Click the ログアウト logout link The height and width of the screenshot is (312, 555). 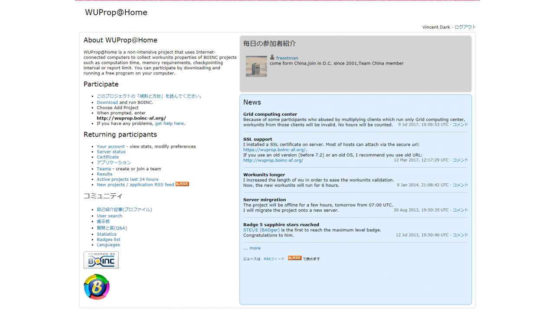click(x=465, y=27)
